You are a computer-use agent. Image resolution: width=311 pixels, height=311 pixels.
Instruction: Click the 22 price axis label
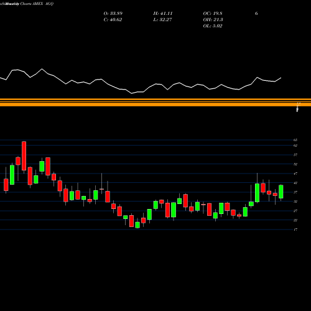295,220
